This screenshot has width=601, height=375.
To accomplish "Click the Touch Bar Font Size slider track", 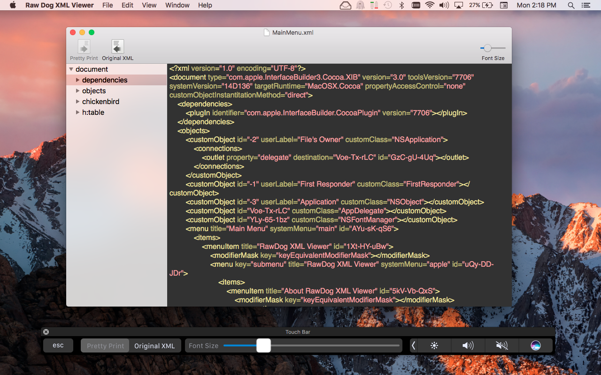I will (312, 345).
